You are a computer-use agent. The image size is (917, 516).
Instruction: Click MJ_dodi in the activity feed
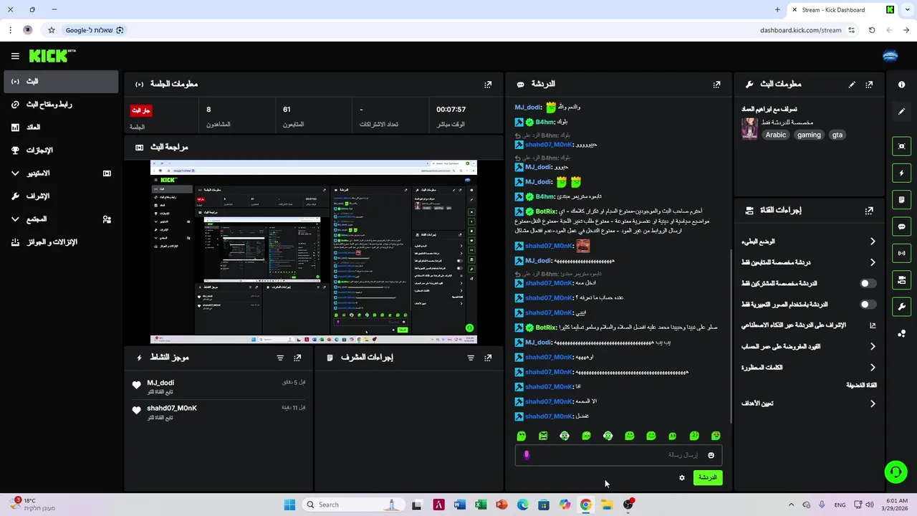point(160,383)
